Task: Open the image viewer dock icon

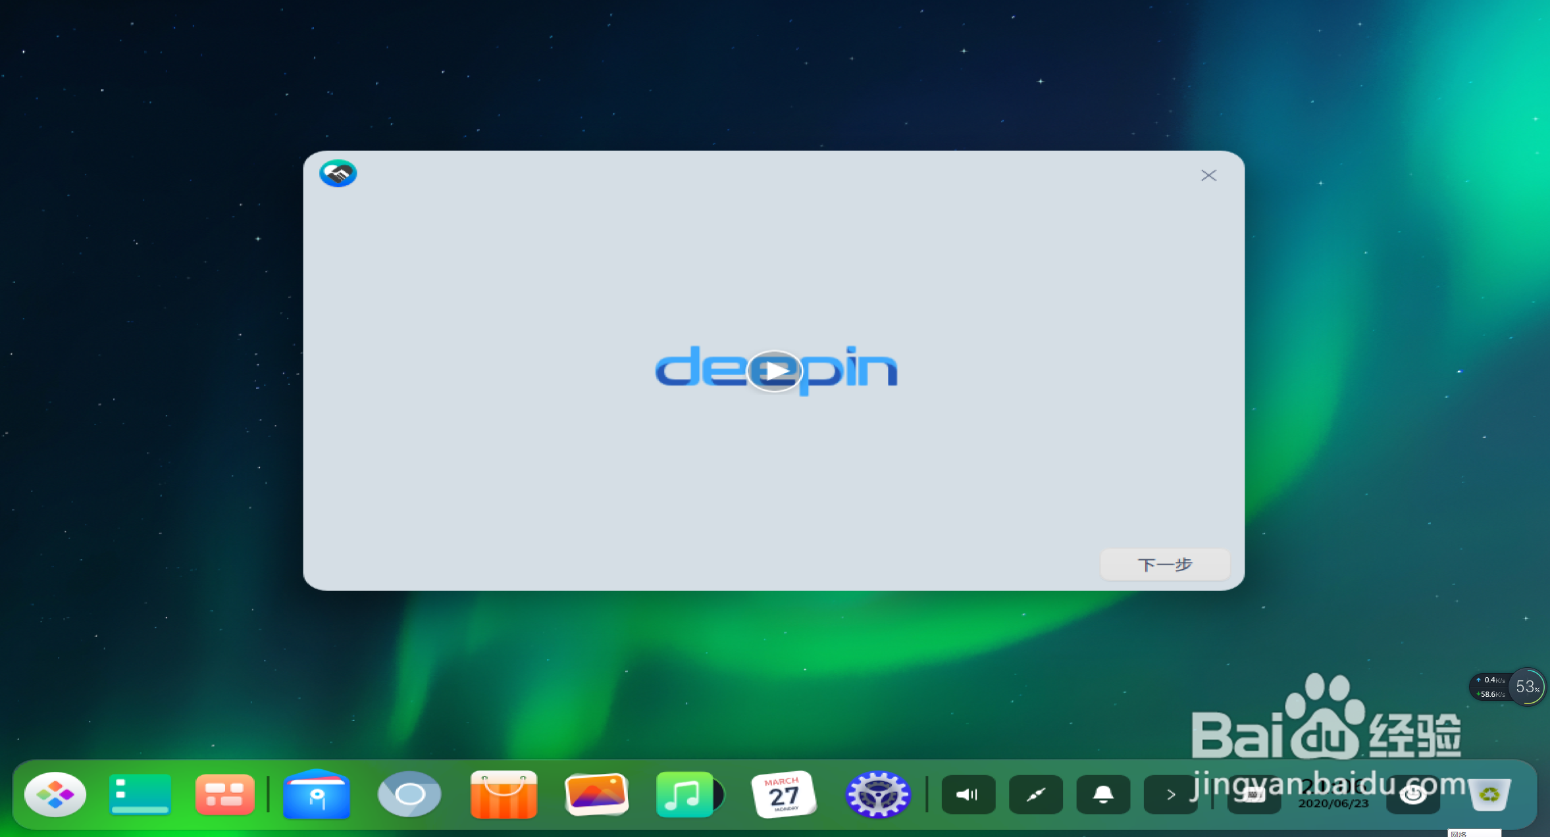Action: (596, 794)
